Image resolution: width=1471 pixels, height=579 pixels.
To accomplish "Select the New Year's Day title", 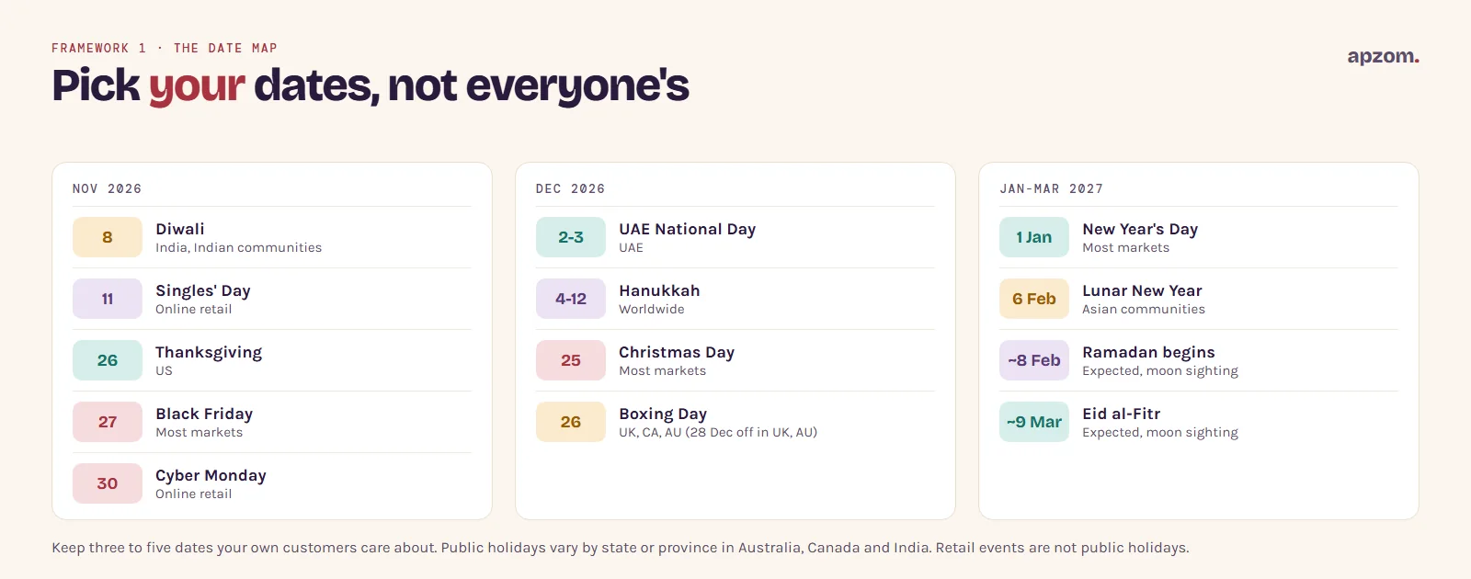I will click(x=1140, y=229).
